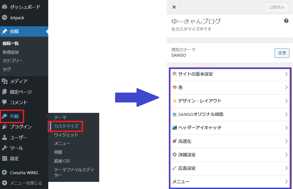Click the ゆ〜きゃんブログ site title

[196, 21]
